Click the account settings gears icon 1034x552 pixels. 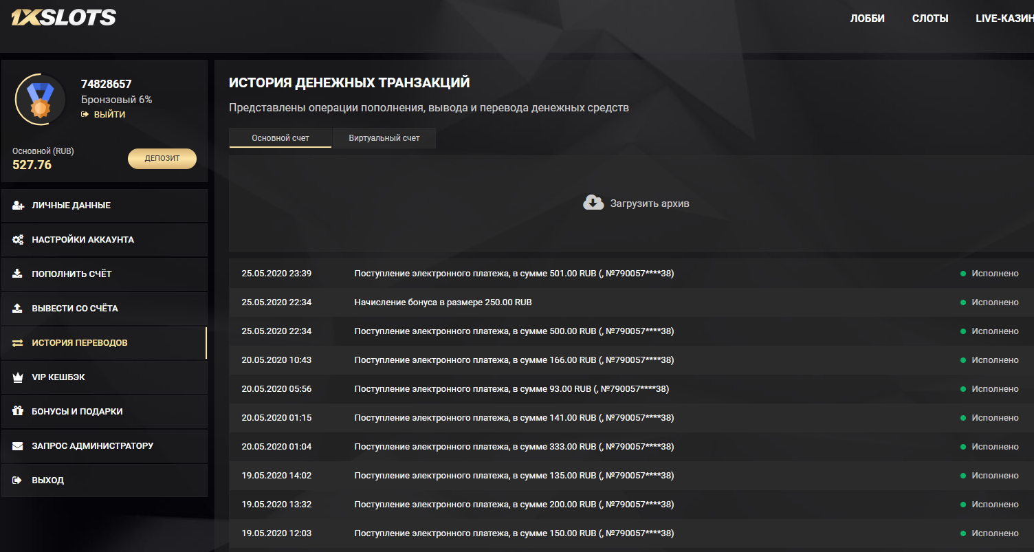[19, 240]
